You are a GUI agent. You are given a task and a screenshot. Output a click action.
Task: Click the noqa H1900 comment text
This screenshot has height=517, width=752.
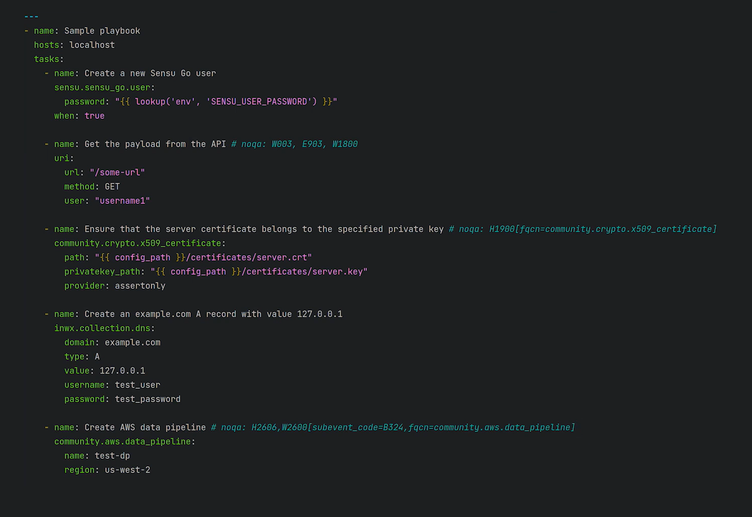[582, 229]
